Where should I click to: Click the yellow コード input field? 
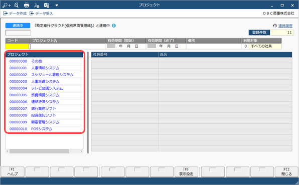click(x=17, y=46)
